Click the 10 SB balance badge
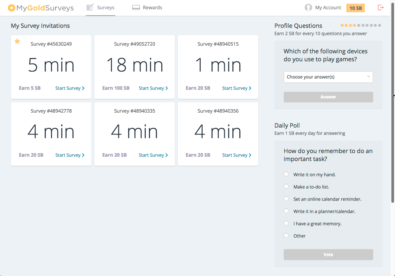Screen dimensions: 395x276 pyautogui.click(x=355, y=8)
